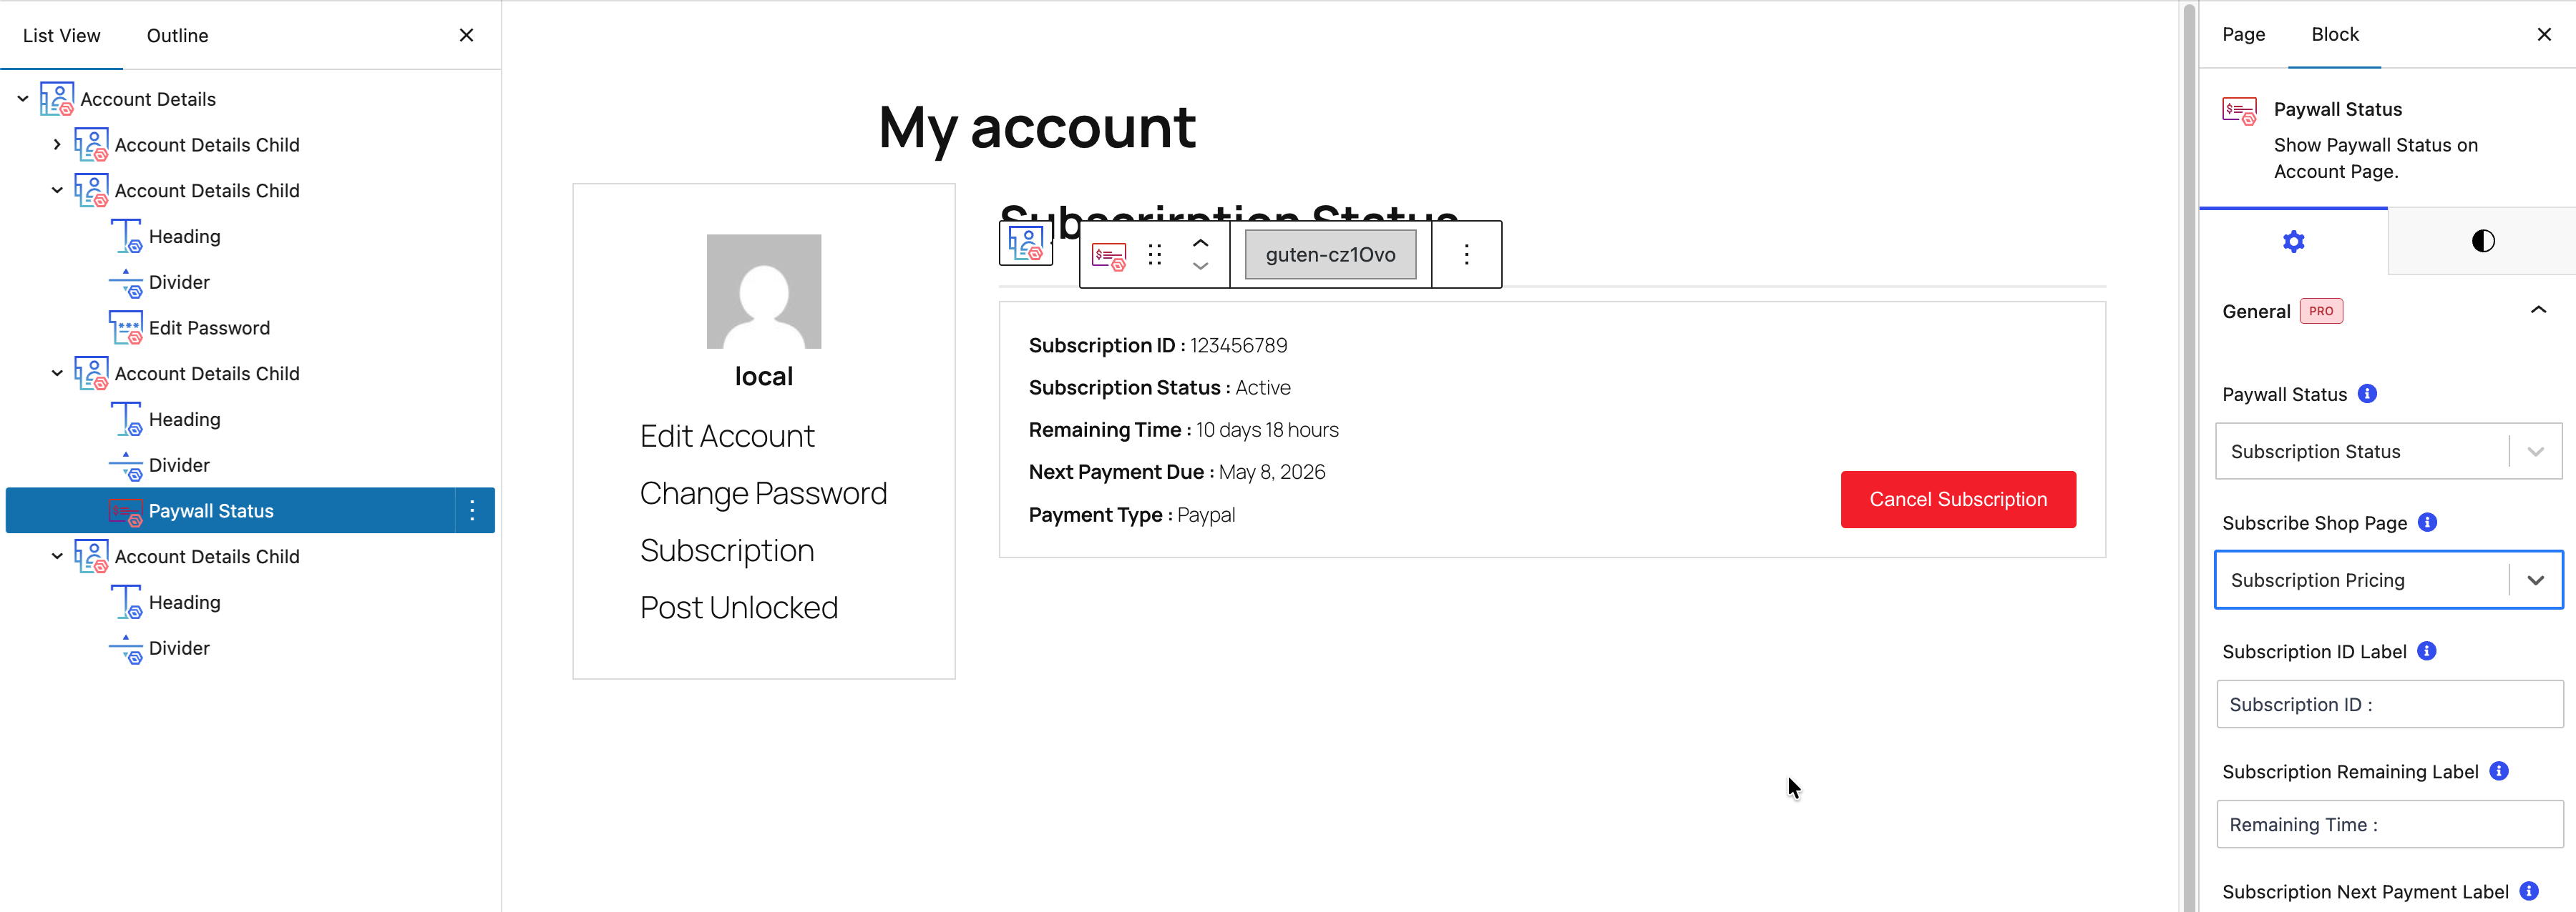Select the parent Account Details block icon
This screenshot has width=2576, height=912.
point(1026,243)
